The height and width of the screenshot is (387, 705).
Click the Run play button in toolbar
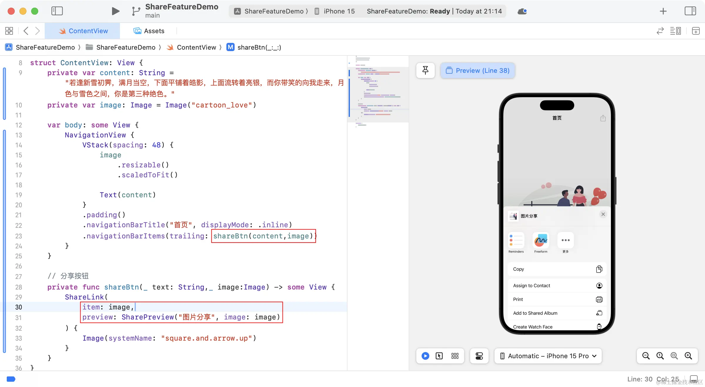coord(116,11)
